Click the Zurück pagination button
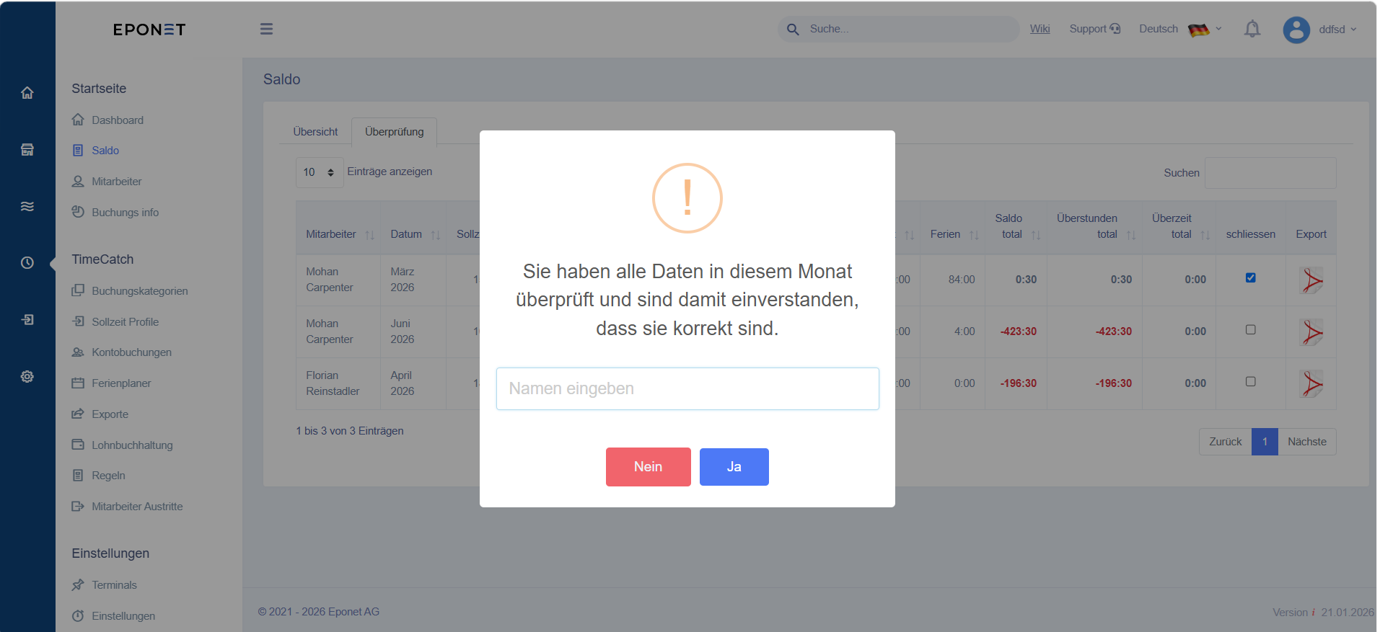 tap(1225, 442)
